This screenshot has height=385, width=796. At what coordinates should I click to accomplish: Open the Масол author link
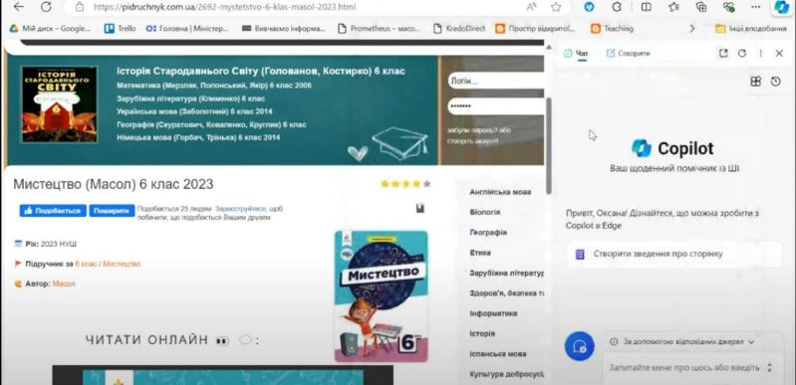(64, 284)
